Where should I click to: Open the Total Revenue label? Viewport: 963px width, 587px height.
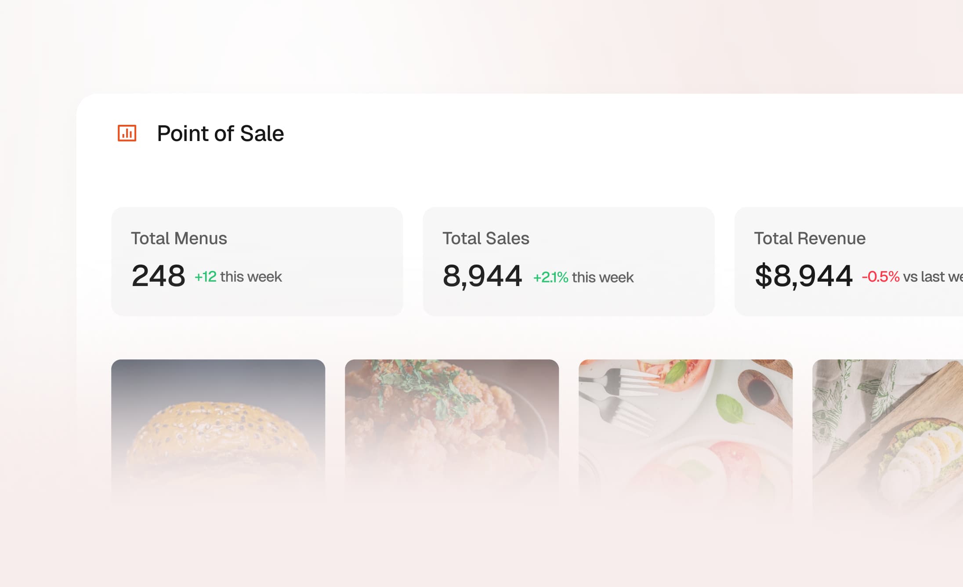pos(809,238)
